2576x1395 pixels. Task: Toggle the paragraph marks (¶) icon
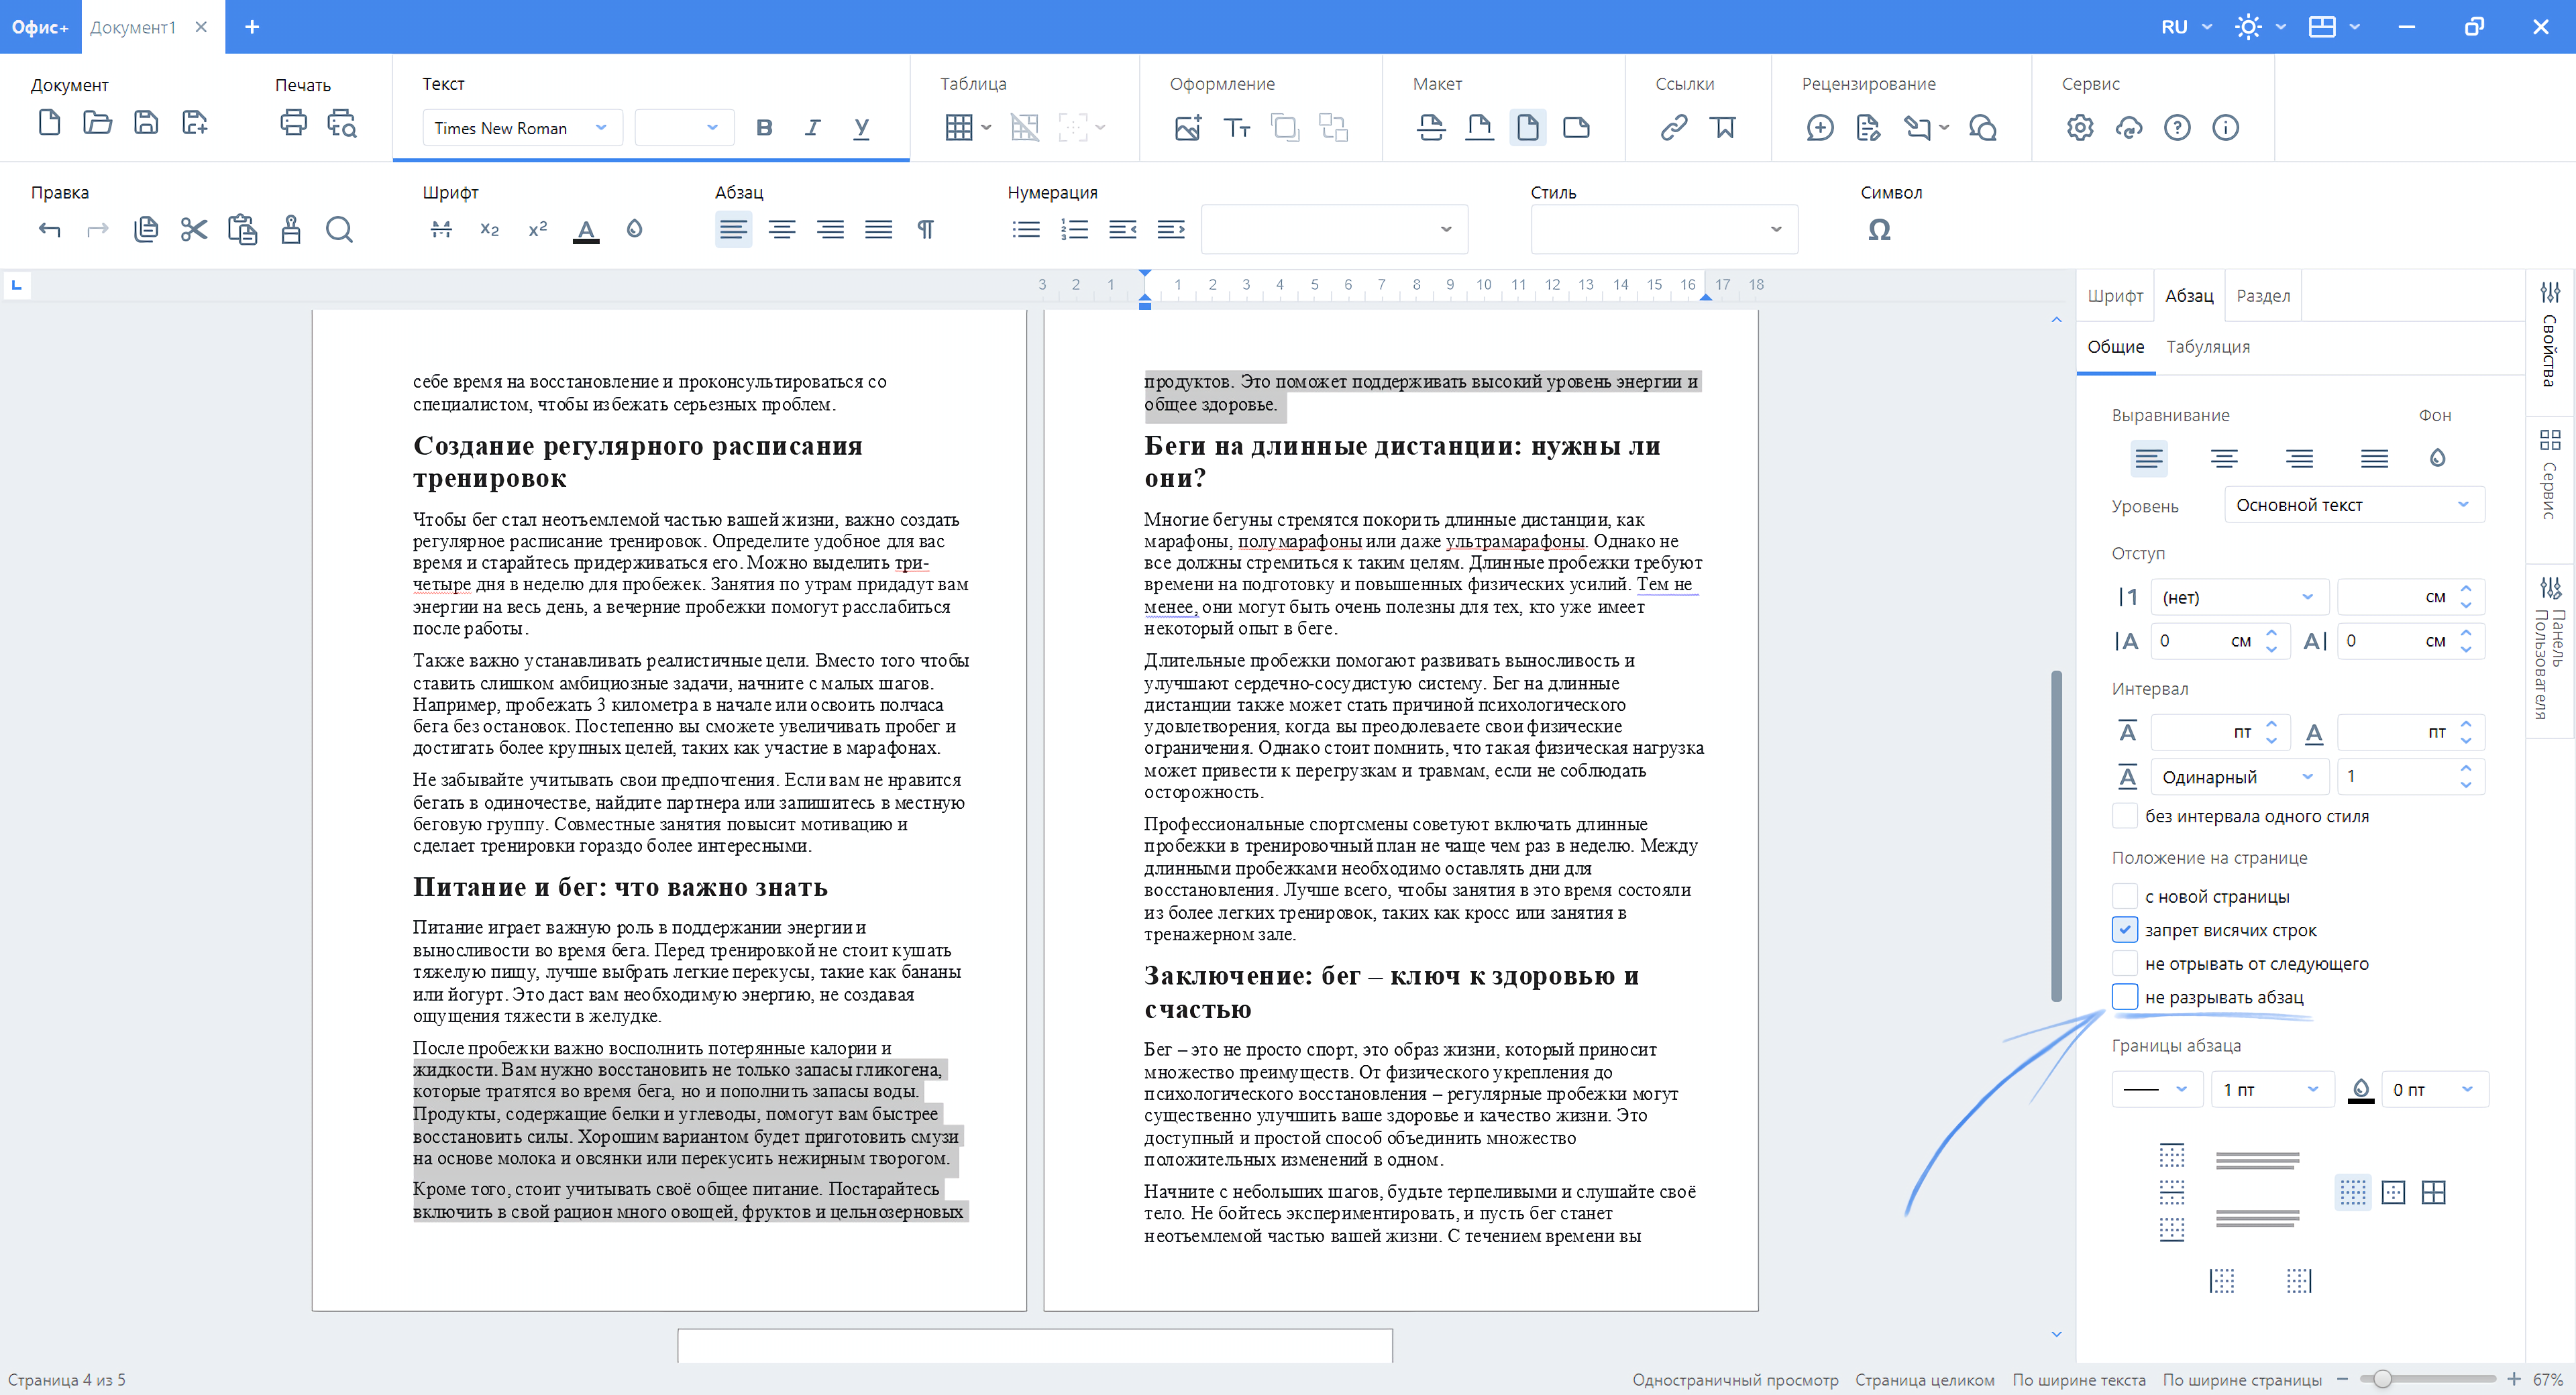click(926, 230)
